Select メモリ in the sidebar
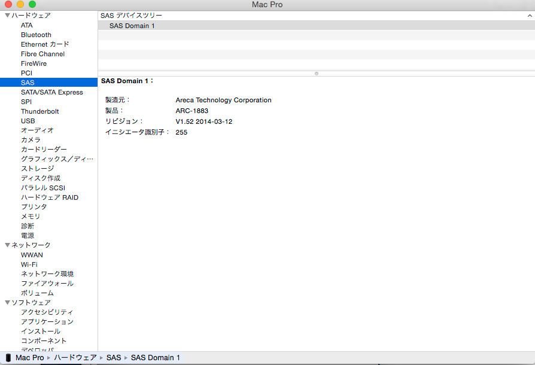The width and height of the screenshot is (535, 365). pyautogui.click(x=31, y=216)
